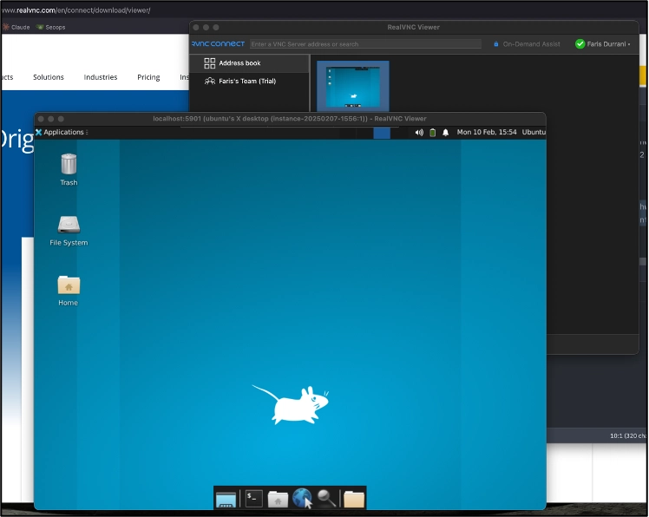
Task: Select the highlighted blue workspace in switcher
Action: [x=382, y=133]
